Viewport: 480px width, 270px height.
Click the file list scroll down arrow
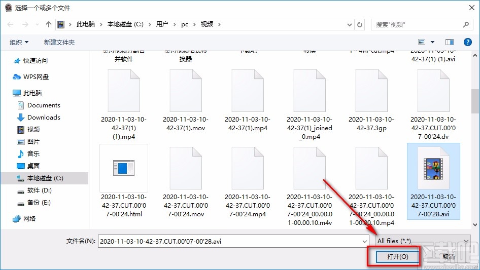click(x=475, y=225)
